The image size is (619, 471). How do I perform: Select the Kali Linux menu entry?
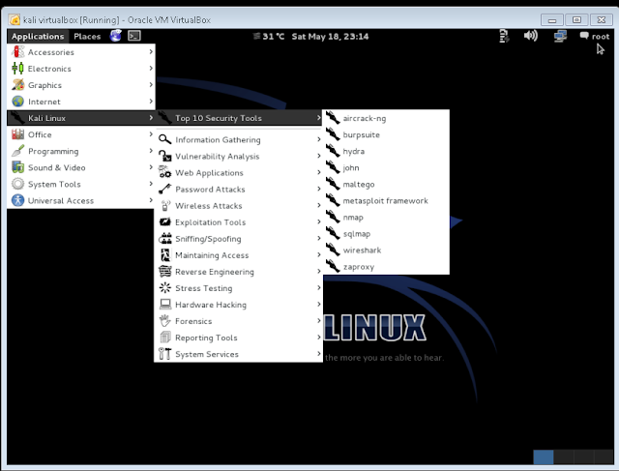(x=81, y=118)
